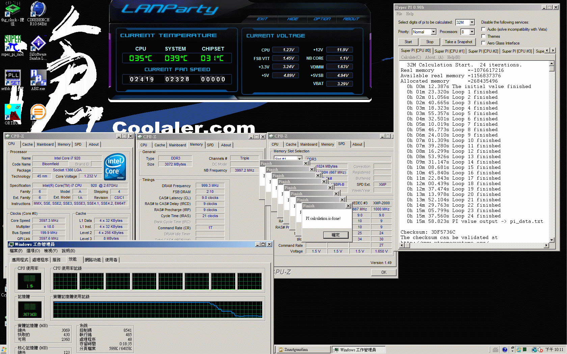This screenshot has width=567, height=354.
Task: Click the Checksum 3DF5736C line
Action: pyautogui.click(x=428, y=232)
